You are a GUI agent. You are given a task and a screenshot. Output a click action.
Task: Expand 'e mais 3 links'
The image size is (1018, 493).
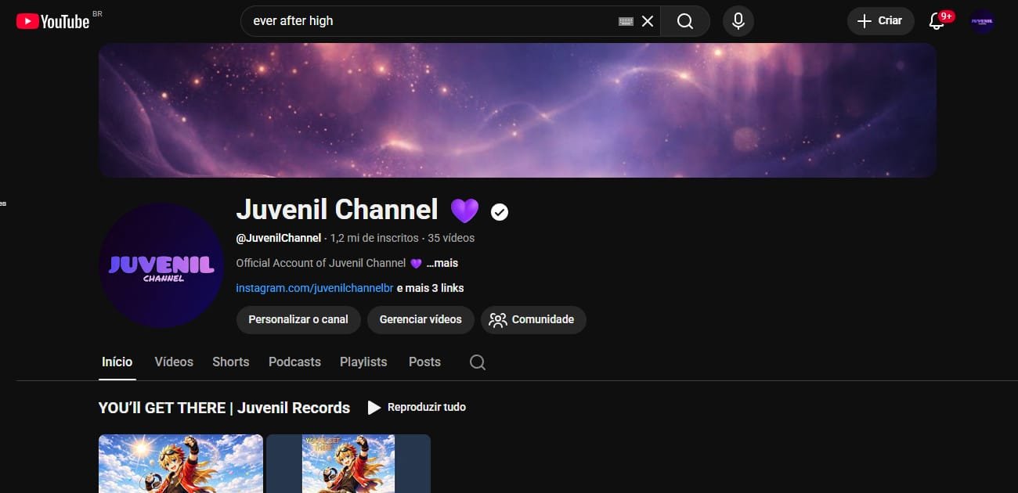coord(429,288)
